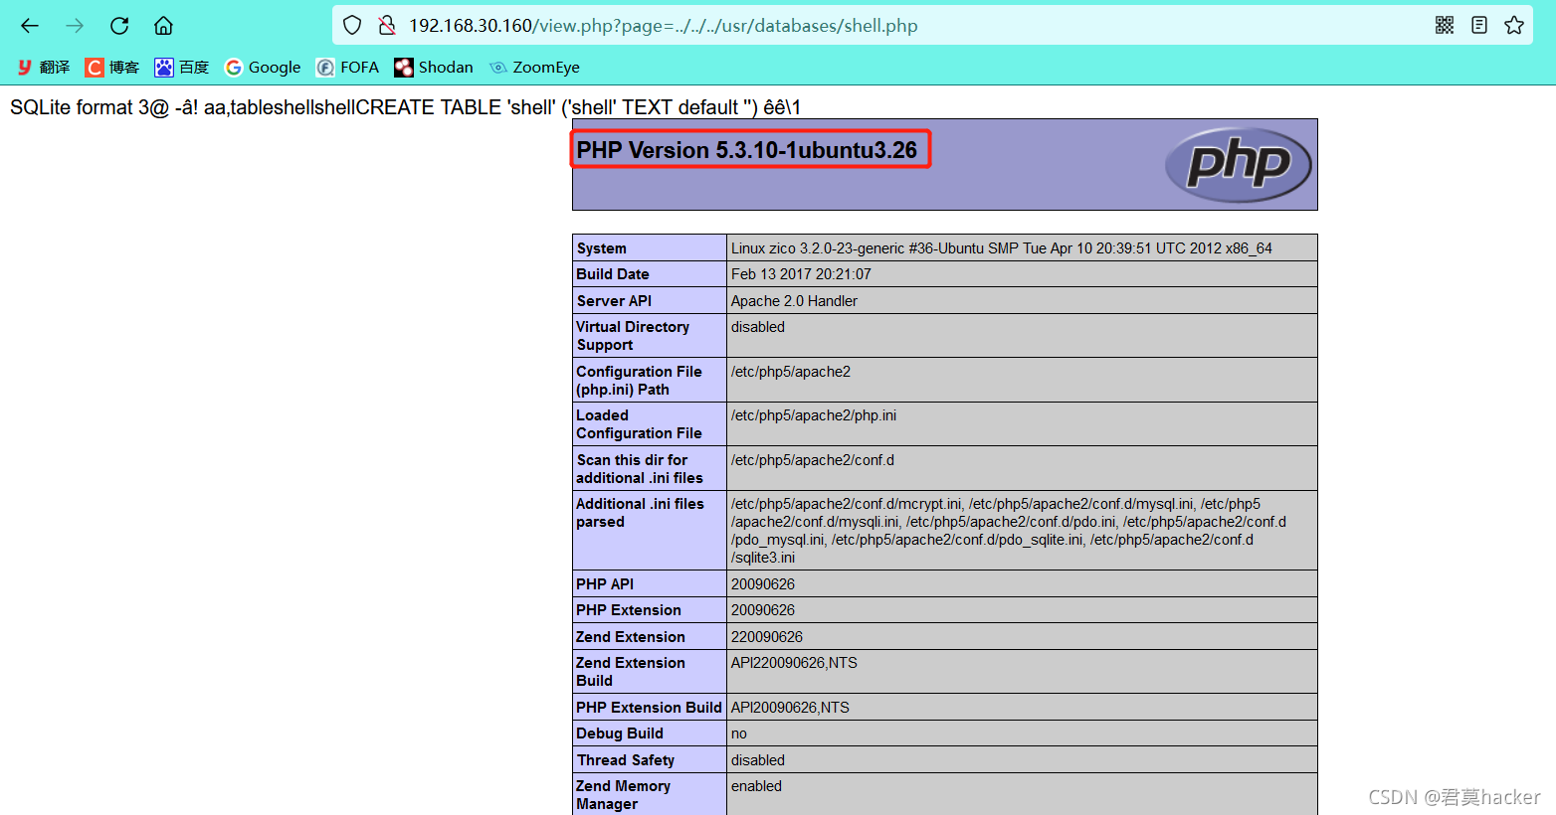
Task: Open the 翻译 bookmark
Action: pos(44,68)
